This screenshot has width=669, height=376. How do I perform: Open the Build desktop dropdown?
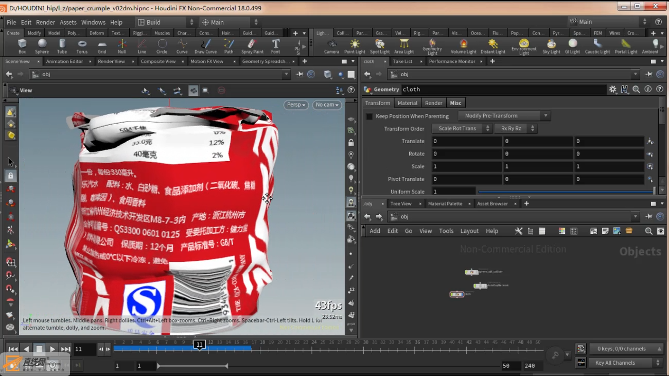(x=165, y=22)
